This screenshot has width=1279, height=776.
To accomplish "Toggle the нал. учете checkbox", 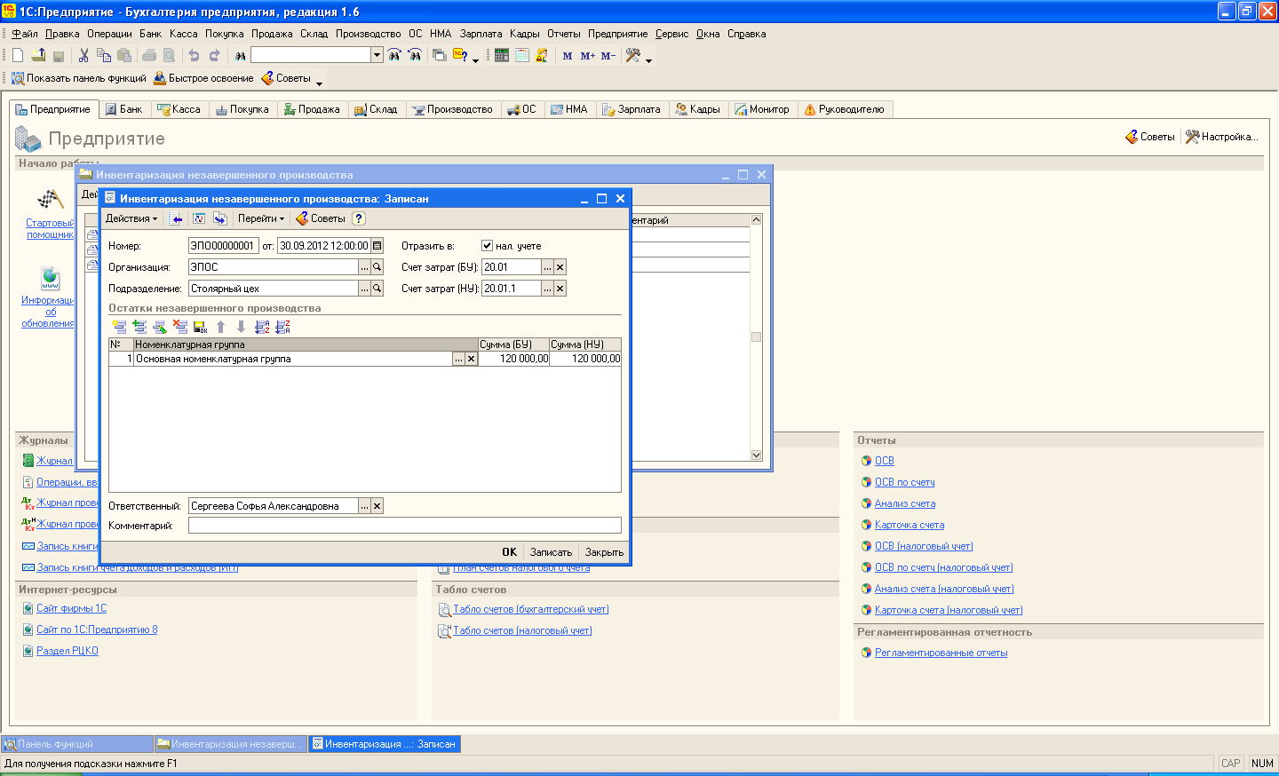I will coord(487,246).
